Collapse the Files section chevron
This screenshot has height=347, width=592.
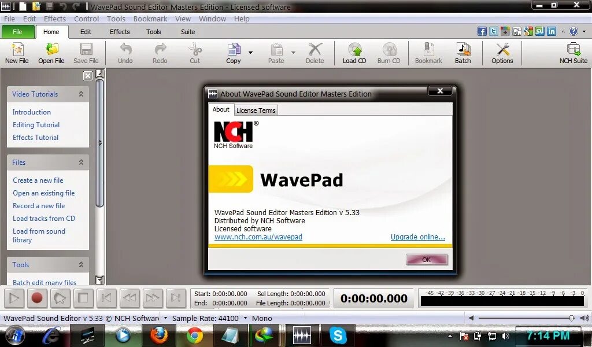81,163
